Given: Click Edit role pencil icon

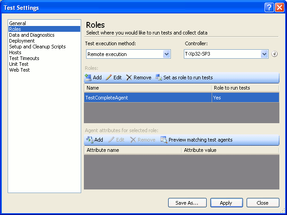Looking at the screenshot, I should (x=109, y=77).
